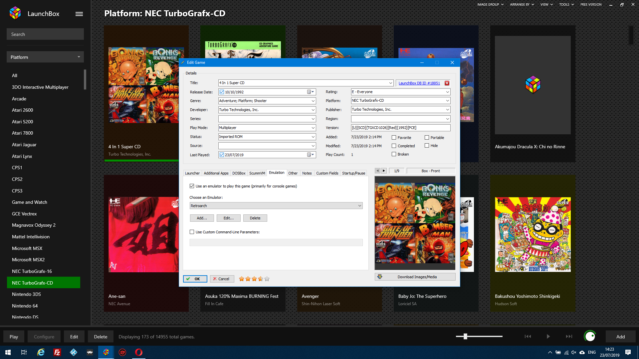Expand the Publisher dropdown
Screen dimensions: 639x359
[447, 110]
